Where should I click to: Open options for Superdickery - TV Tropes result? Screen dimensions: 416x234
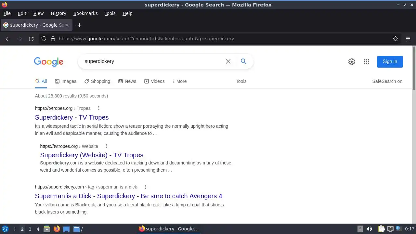pos(99,108)
